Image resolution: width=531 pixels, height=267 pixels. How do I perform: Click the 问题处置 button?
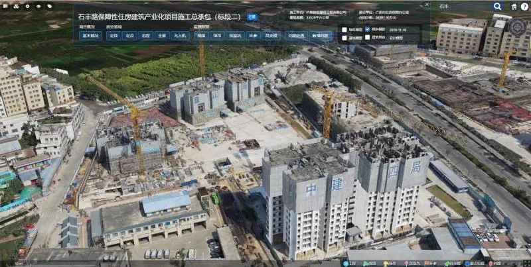click(x=296, y=36)
